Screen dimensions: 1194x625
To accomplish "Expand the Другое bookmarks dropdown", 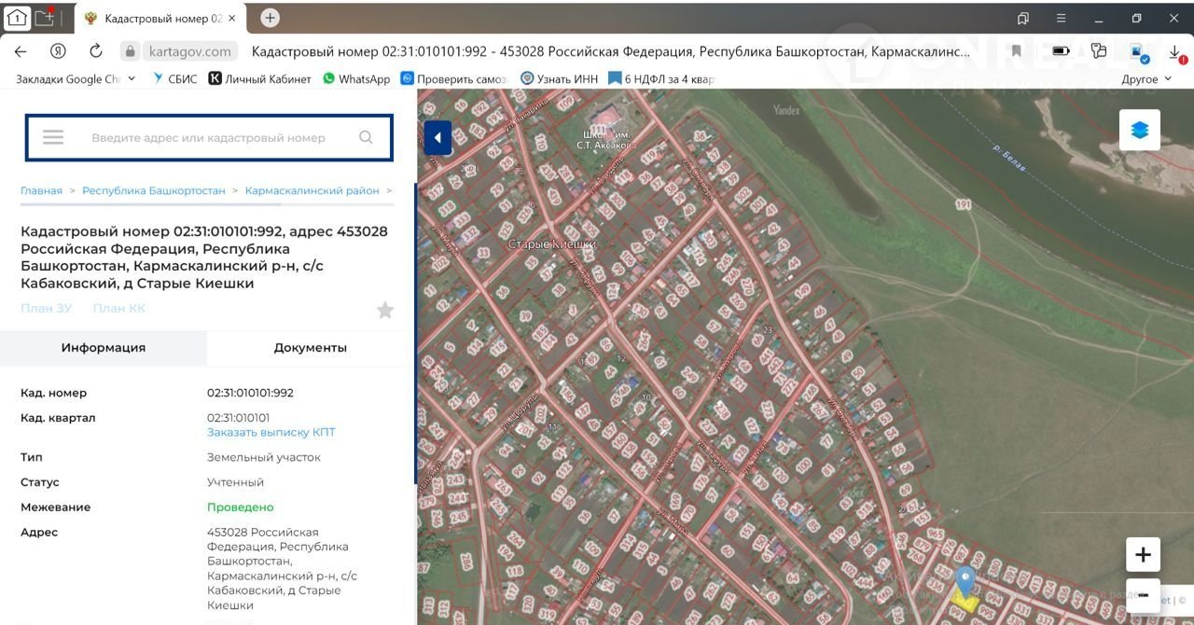I will pos(1145,79).
